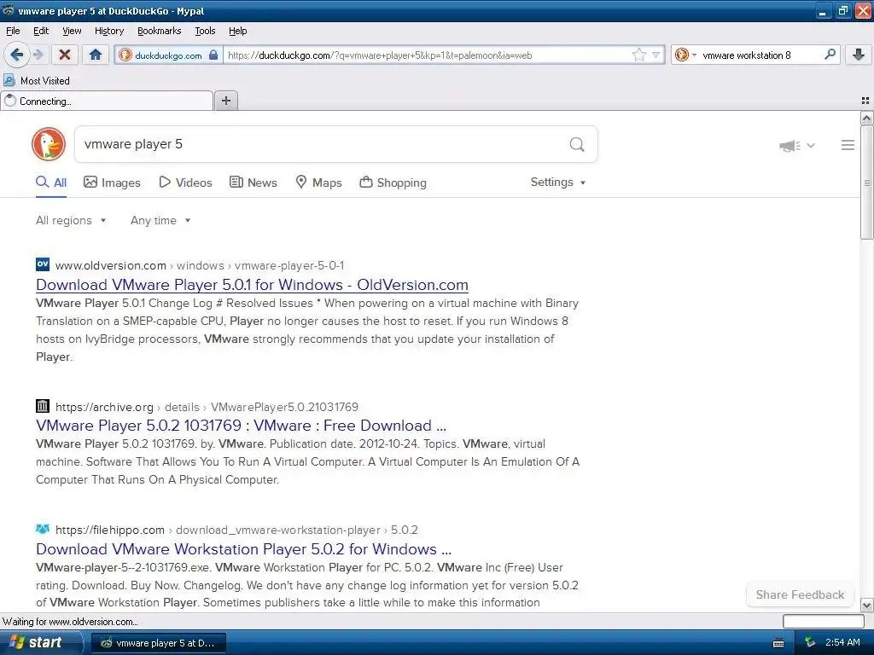Viewport: 874px width, 655px height.
Task: Click the Most Visited bookmarks label
Action: pos(45,81)
